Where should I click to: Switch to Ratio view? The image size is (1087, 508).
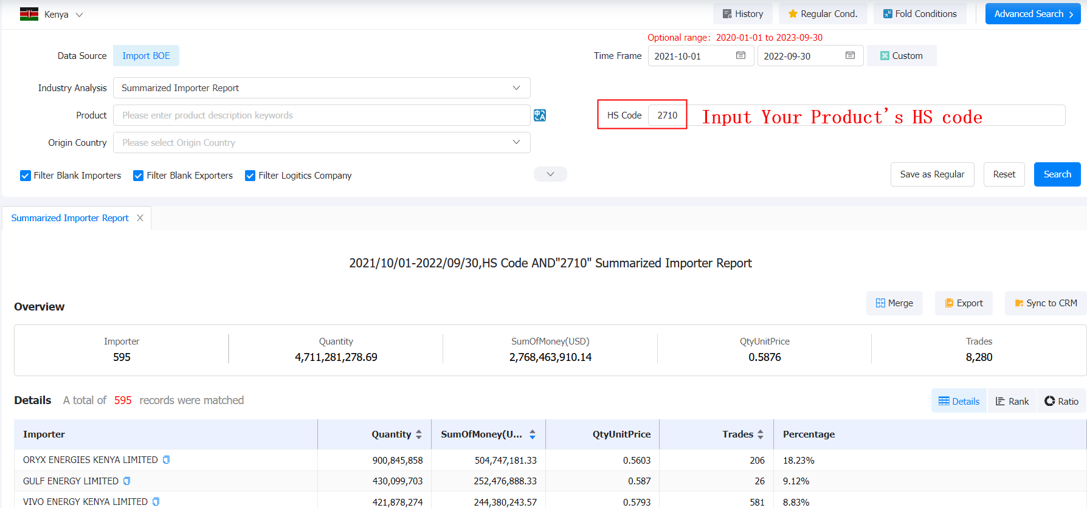[1061, 401]
